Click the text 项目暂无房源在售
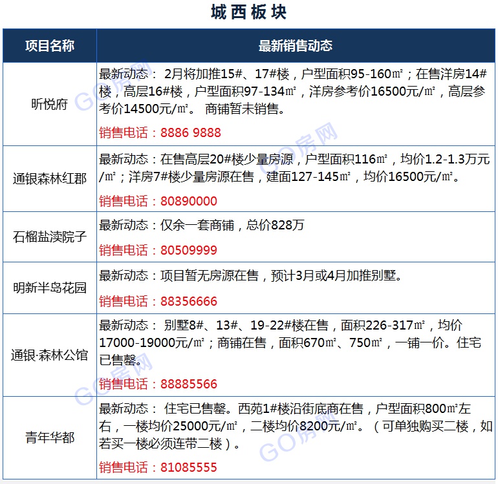Screen dimensions: 498x484 [210, 275]
